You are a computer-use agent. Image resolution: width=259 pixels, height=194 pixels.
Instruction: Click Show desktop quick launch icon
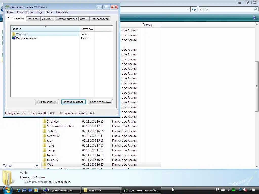coord(30,190)
